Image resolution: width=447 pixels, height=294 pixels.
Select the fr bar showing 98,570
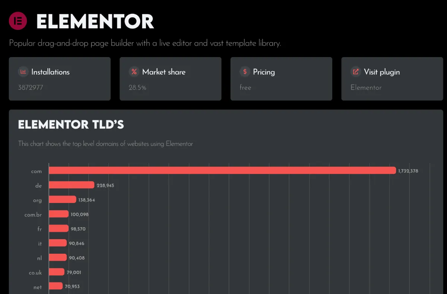pyautogui.click(x=58, y=229)
